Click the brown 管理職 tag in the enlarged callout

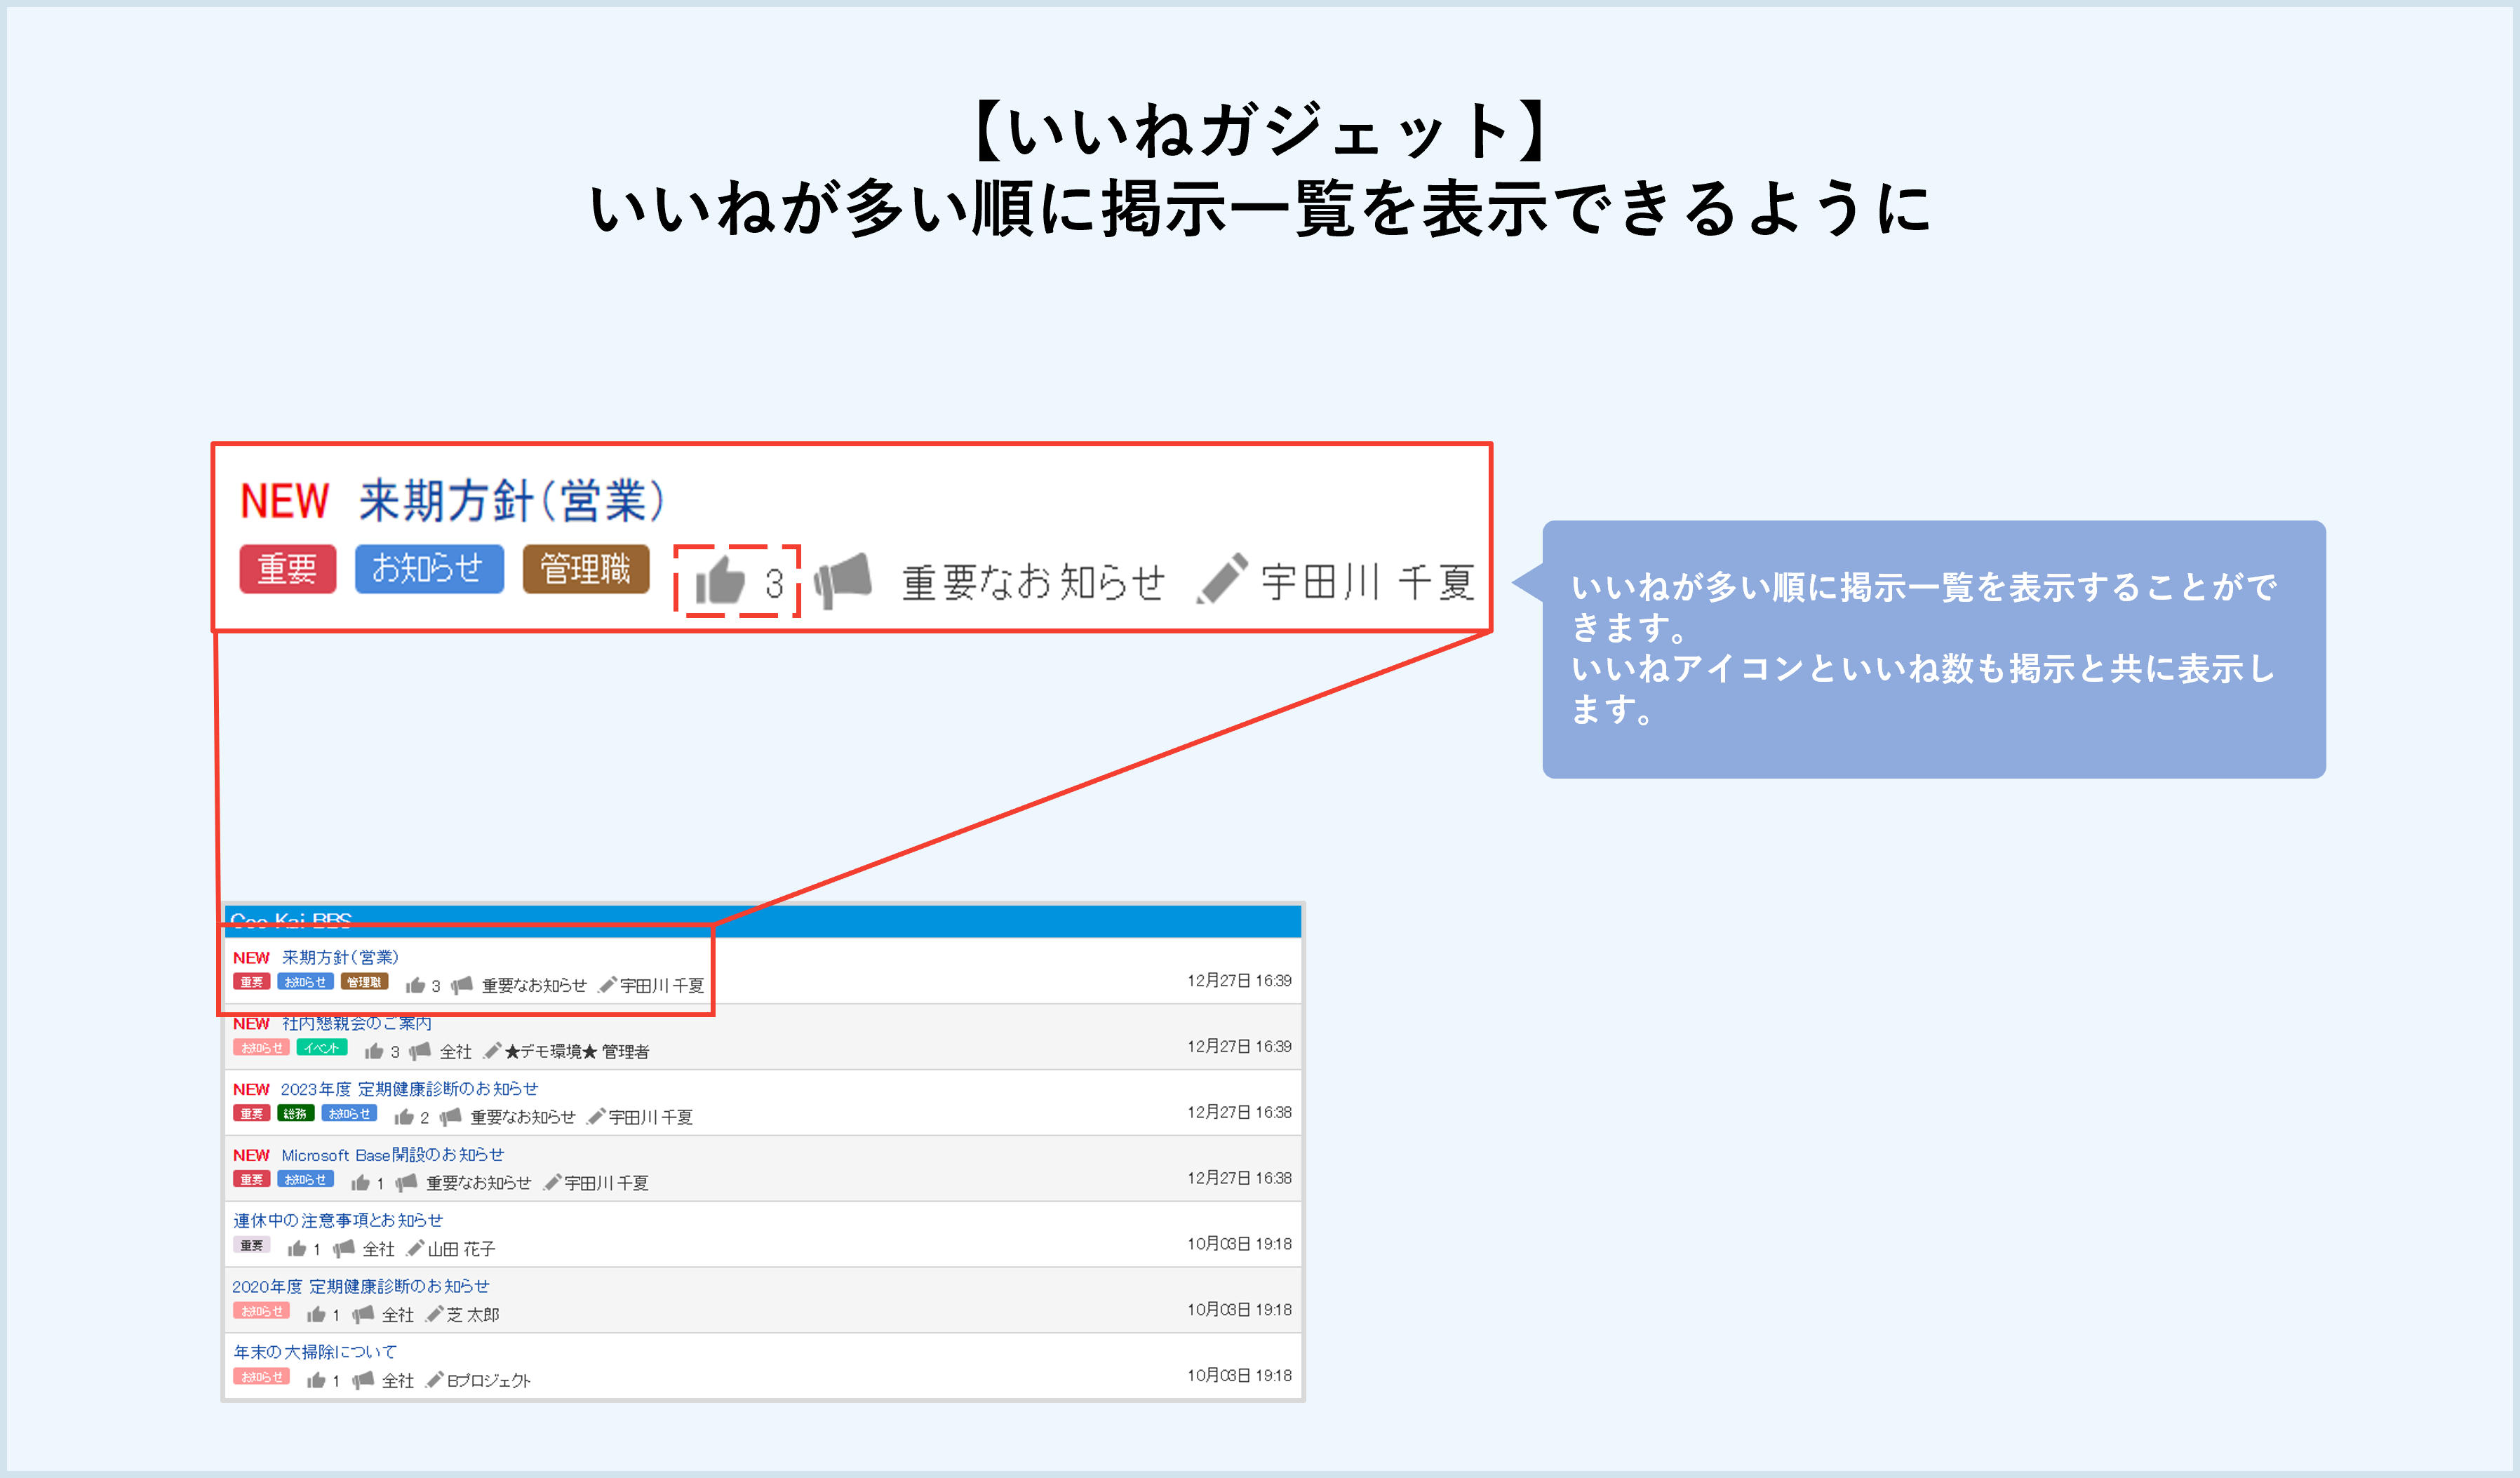(x=586, y=569)
